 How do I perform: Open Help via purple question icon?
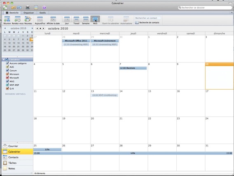(x=44, y=7)
